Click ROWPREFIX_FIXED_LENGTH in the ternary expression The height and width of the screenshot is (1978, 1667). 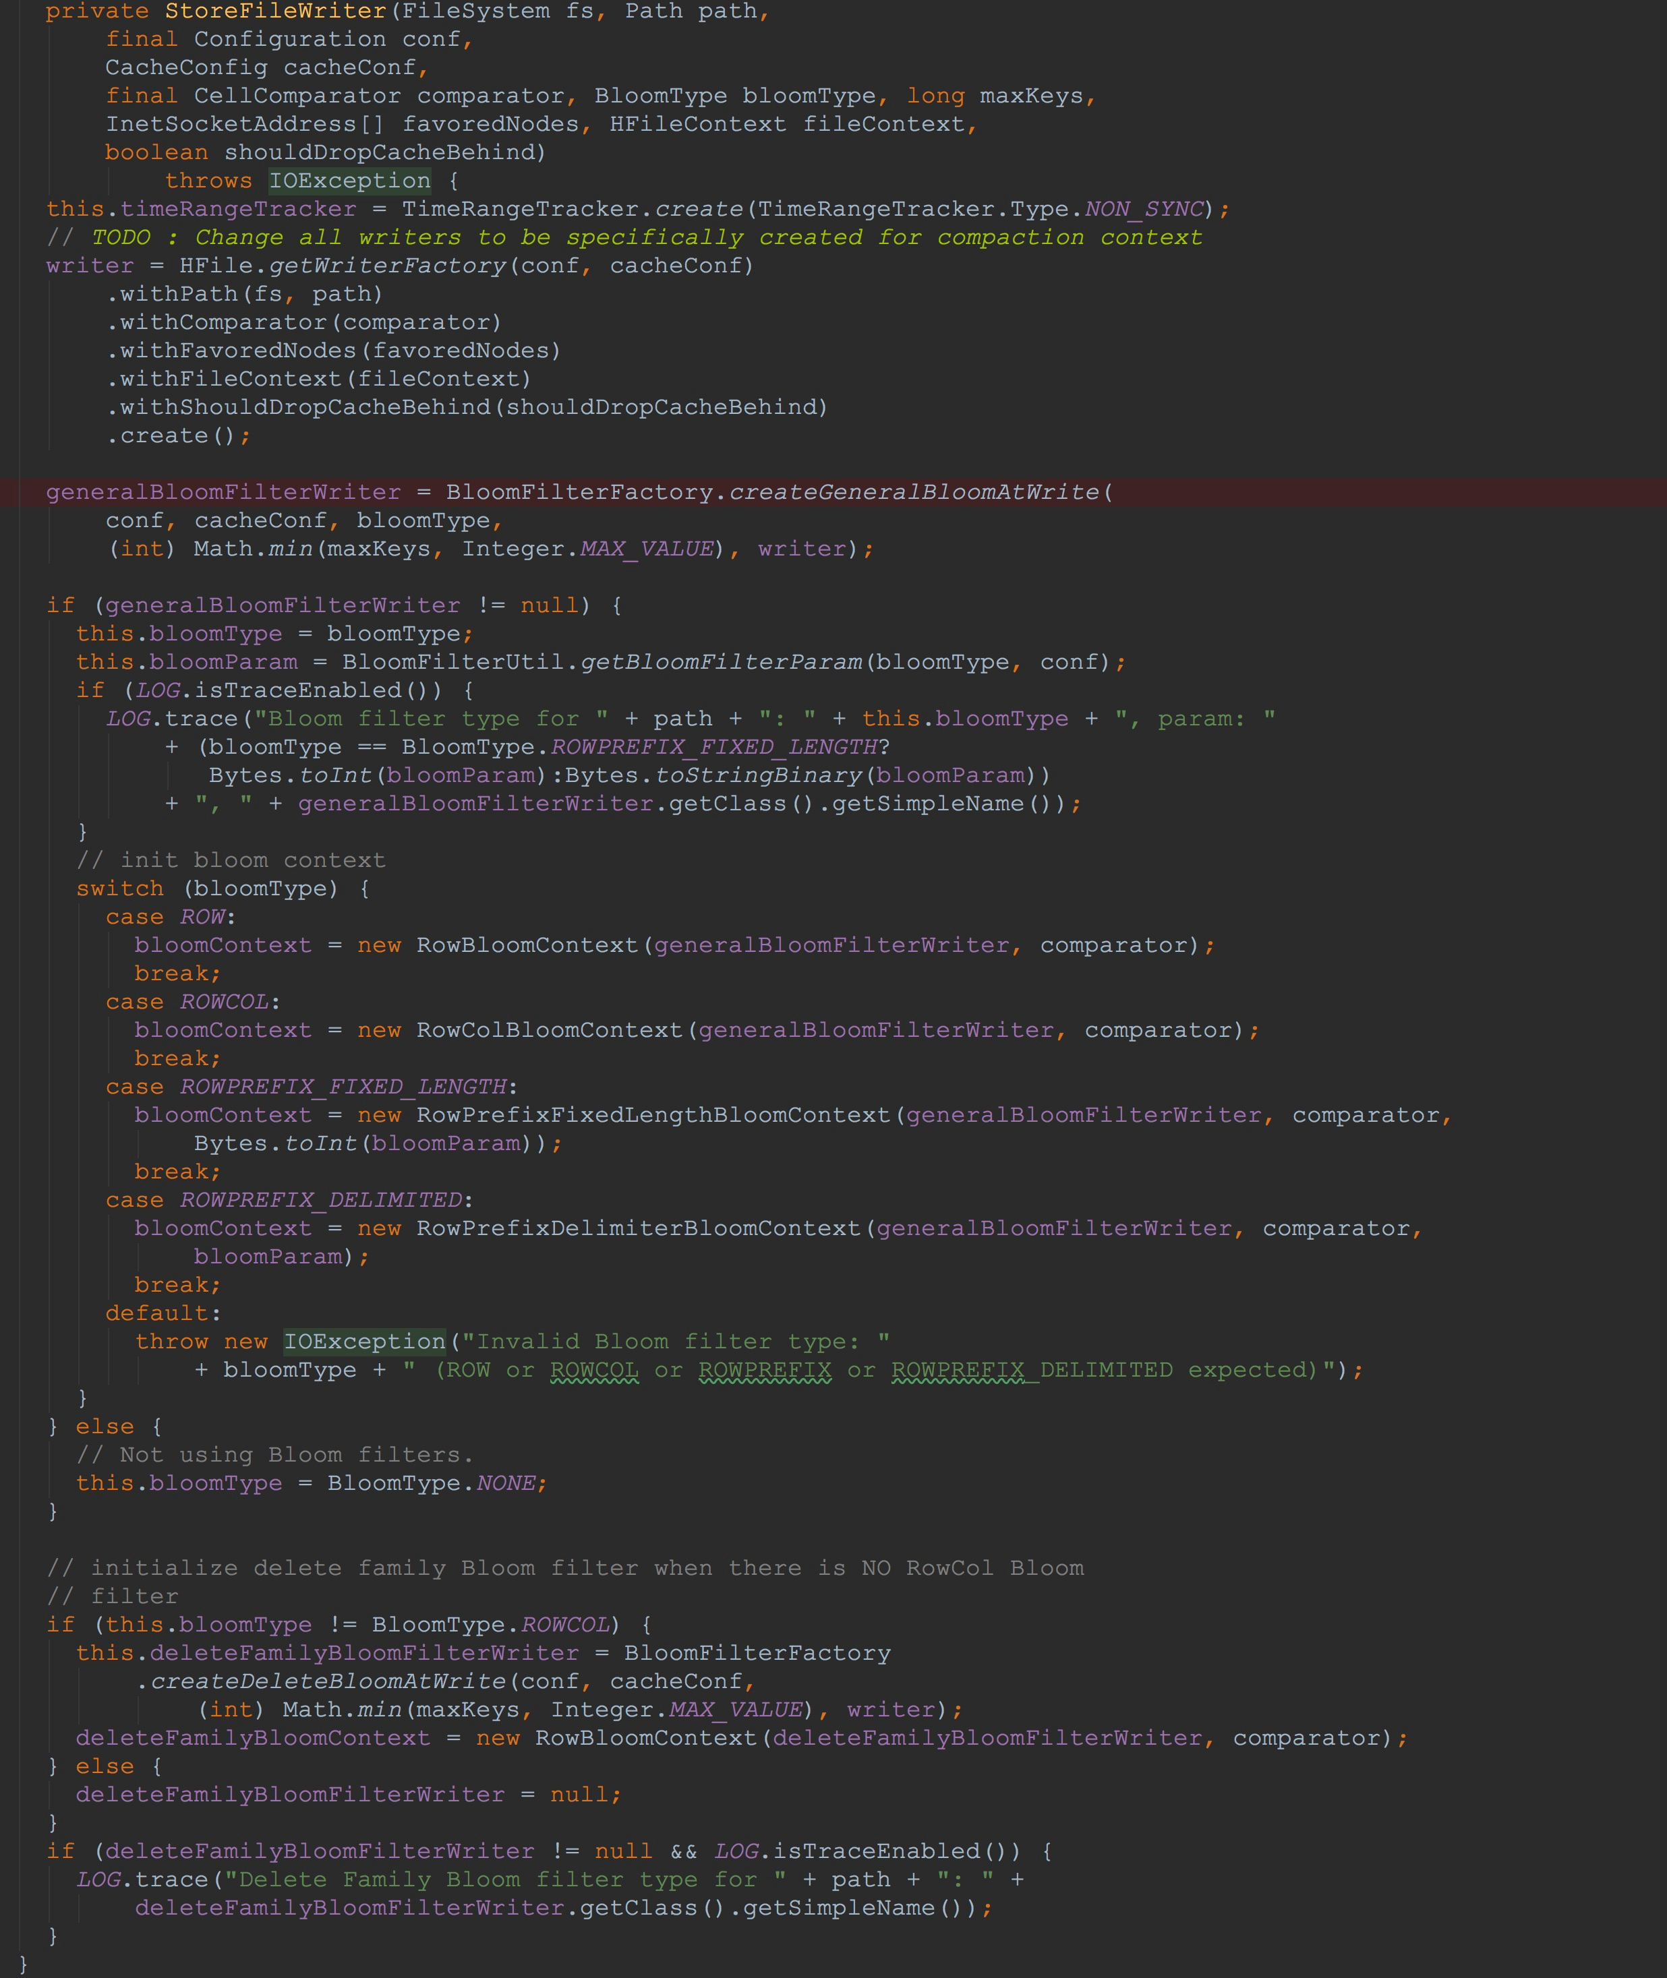pyautogui.click(x=714, y=747)
